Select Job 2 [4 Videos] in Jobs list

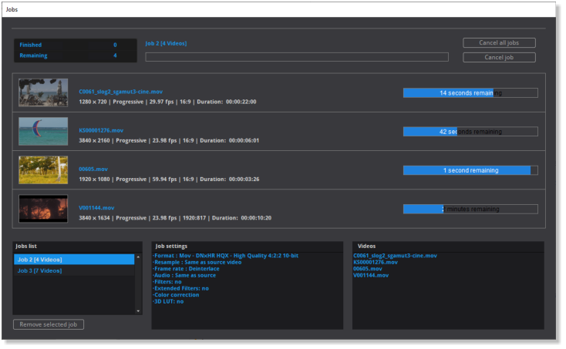coord(74,259)
